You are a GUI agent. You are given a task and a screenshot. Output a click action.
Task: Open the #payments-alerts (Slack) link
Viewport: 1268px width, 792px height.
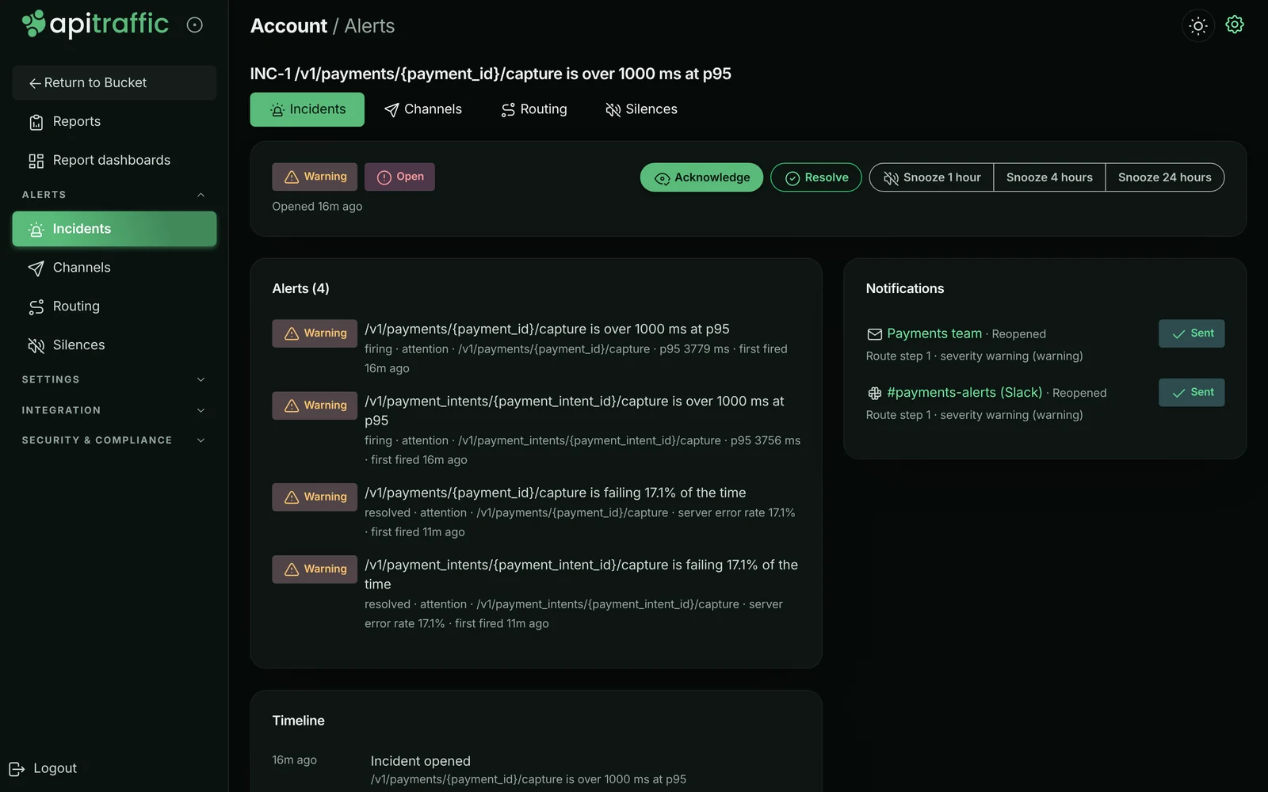pos(964,392)
